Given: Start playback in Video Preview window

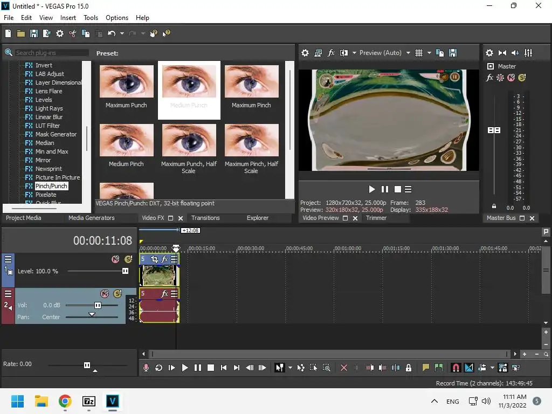Looking at the screenshot, I should pos(371,189).
